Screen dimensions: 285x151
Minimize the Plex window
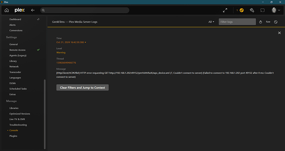pyautogui.click(x=263, y=2)
